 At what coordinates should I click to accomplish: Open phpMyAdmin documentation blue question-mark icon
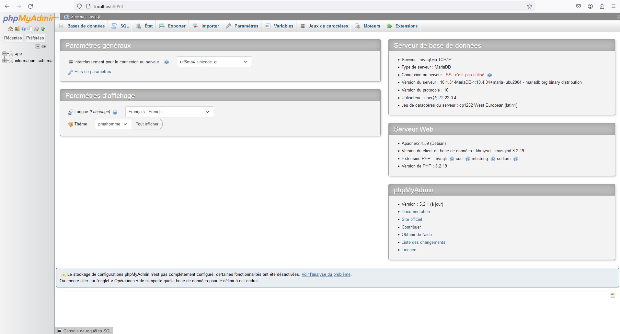coord(23,29)
